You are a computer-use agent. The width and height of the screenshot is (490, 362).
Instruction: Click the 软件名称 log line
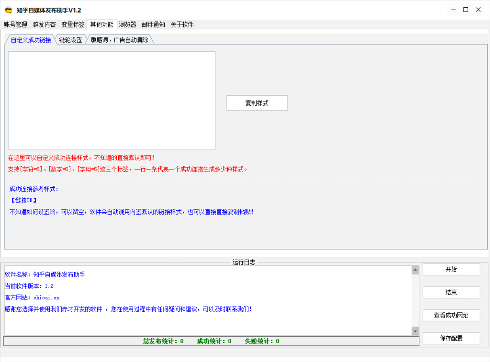coord(45,275)
